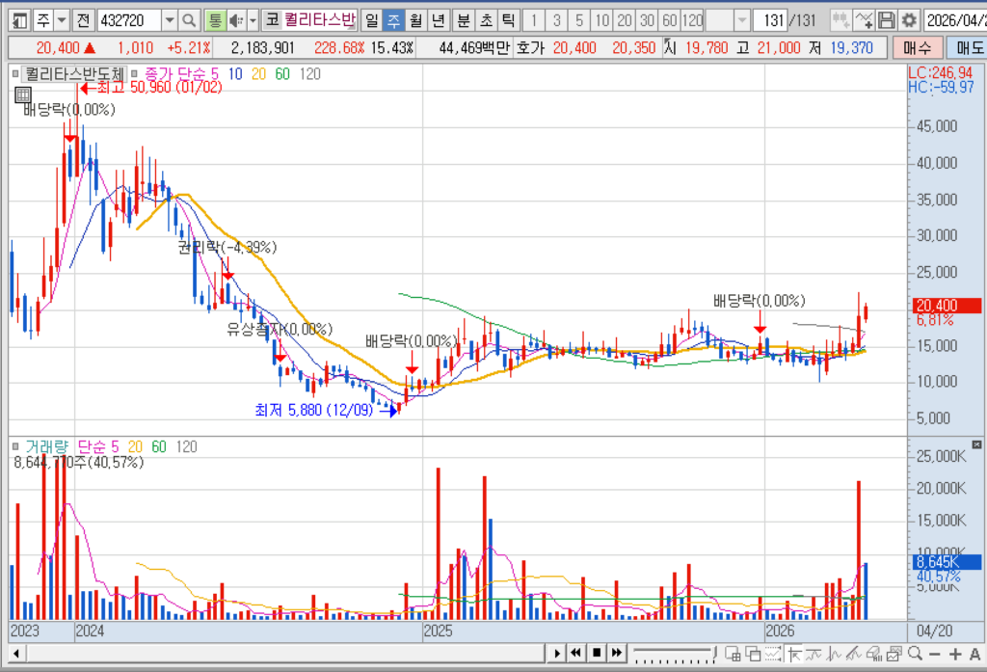Click the plus zoom-in icon at bottom
The width and height of the screenshot is (987, 672).
pyautogui.click(x=955, y=654)
